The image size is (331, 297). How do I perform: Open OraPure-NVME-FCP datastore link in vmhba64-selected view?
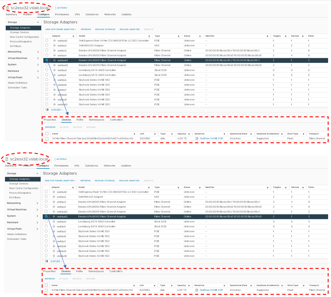point(211,139)
